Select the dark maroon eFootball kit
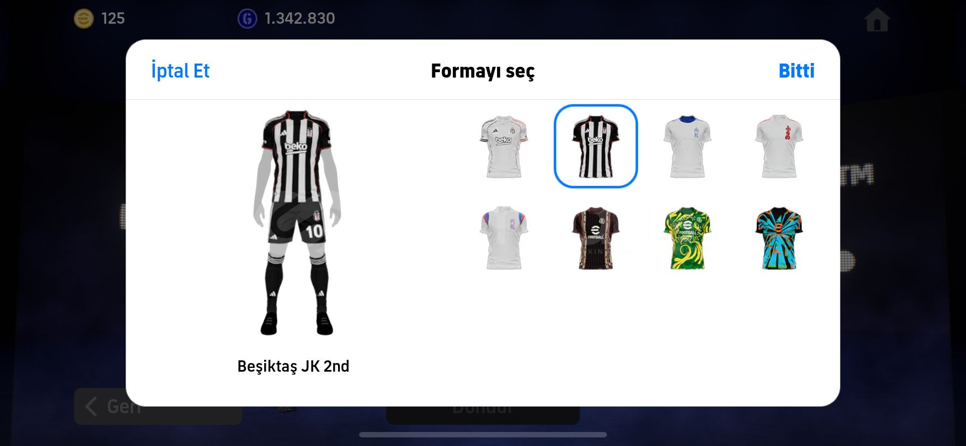Viewport: 966px width, 446px height. 596,238
